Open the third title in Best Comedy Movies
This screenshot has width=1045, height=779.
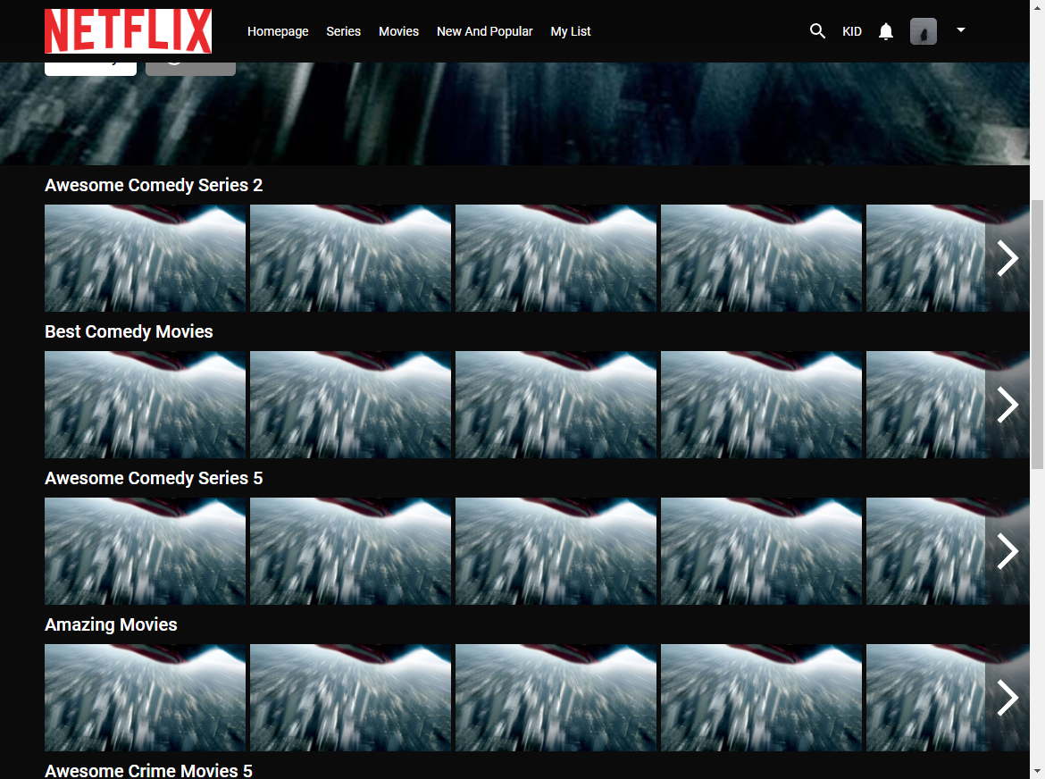tap(556, 405)
